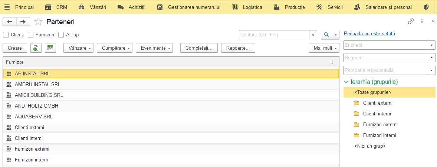Enable the Clienți checkbox
Screen dimensions: 437x167
point(6,35)
